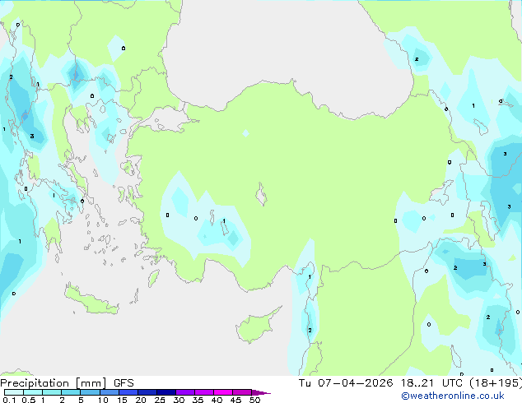Viewport: 522px width, 403px height.
Task: Choose the 20–25 mm legend color swatch
Action: 147,392
